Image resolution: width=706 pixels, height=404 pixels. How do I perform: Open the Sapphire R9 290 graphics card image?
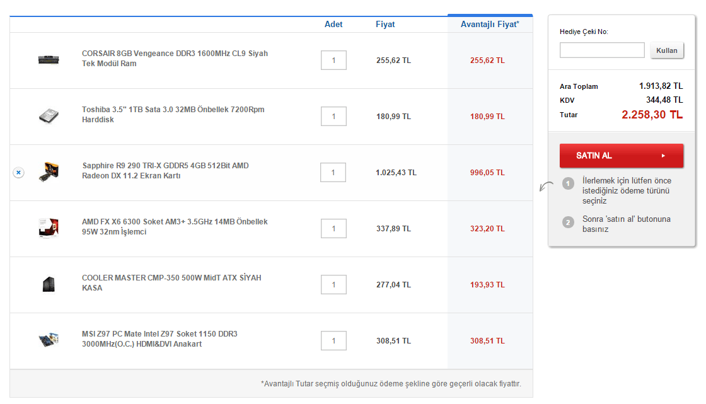pyautogui.click(x=49, y=172)
